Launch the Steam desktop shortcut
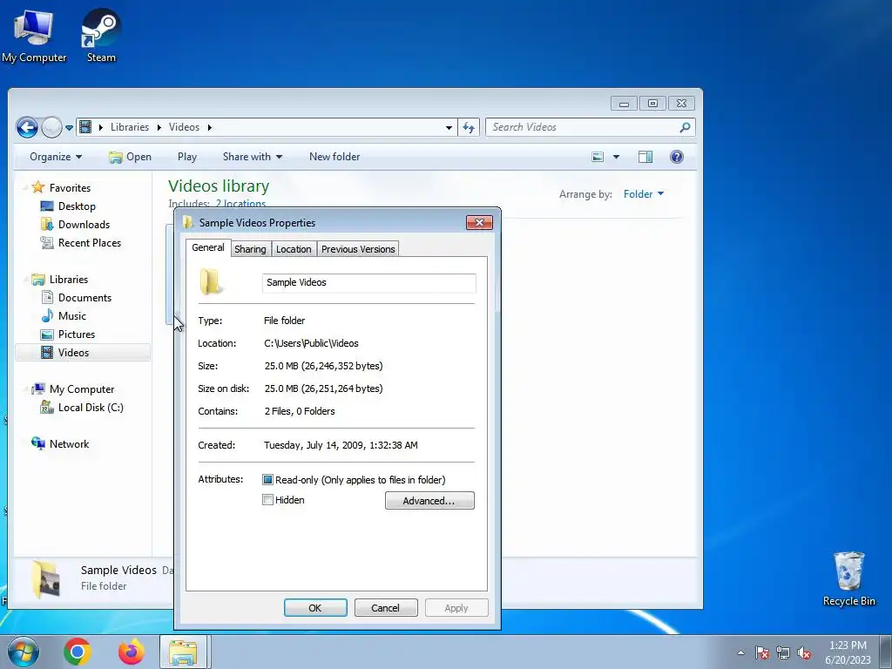The height and width of the screenshot is (669, 892). pyautogui.click(x=101, y=35)
